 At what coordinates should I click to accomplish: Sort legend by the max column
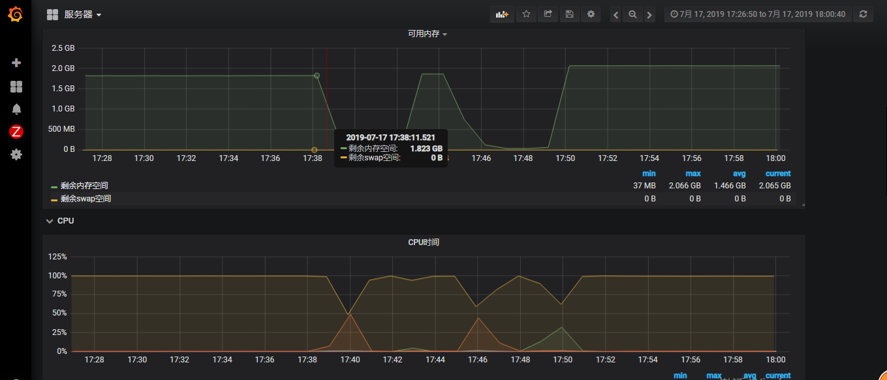pos(692,173)
